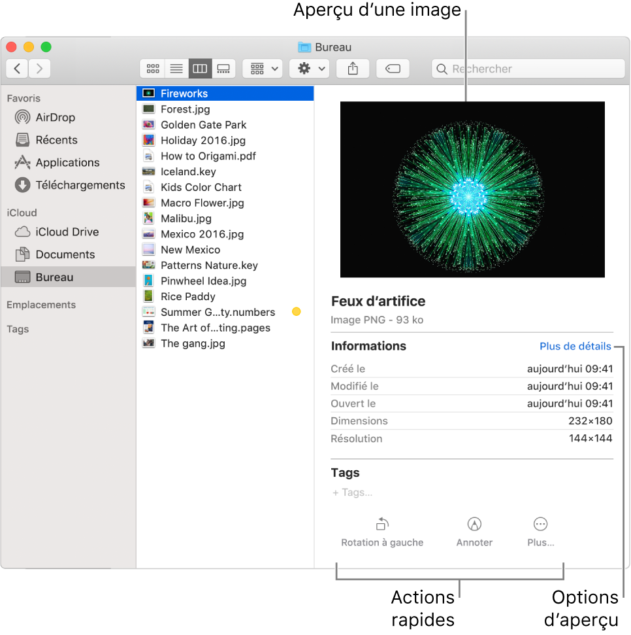Viewport: 631px width, 635px height.
Task: Click the yellow tag dot on Summer file
Action: 297,311
